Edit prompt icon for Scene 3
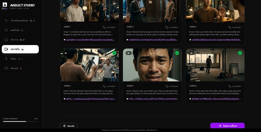 [x=235, y=27]
